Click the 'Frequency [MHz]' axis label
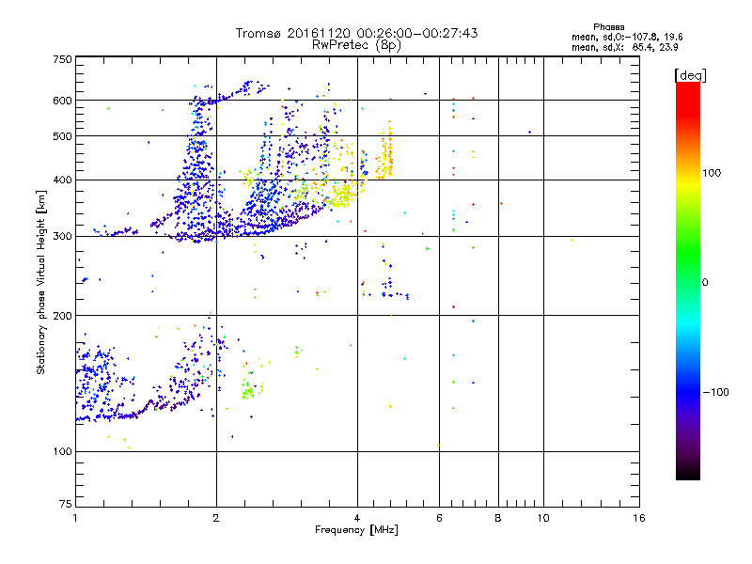The width and height of the screenshot is (752, 564). pos(356,530)
